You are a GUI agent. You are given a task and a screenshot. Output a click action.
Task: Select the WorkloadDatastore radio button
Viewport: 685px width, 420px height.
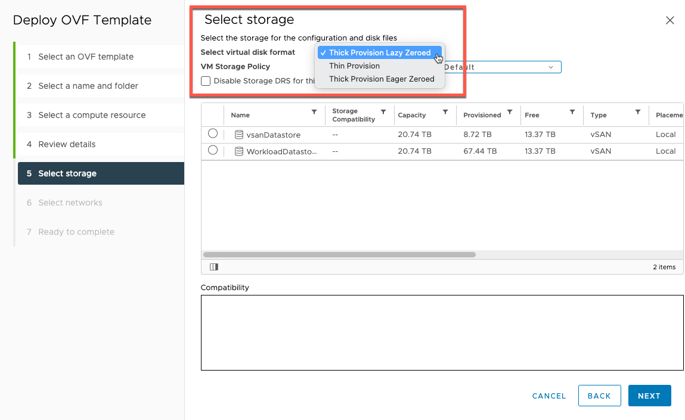click(213, 151)
